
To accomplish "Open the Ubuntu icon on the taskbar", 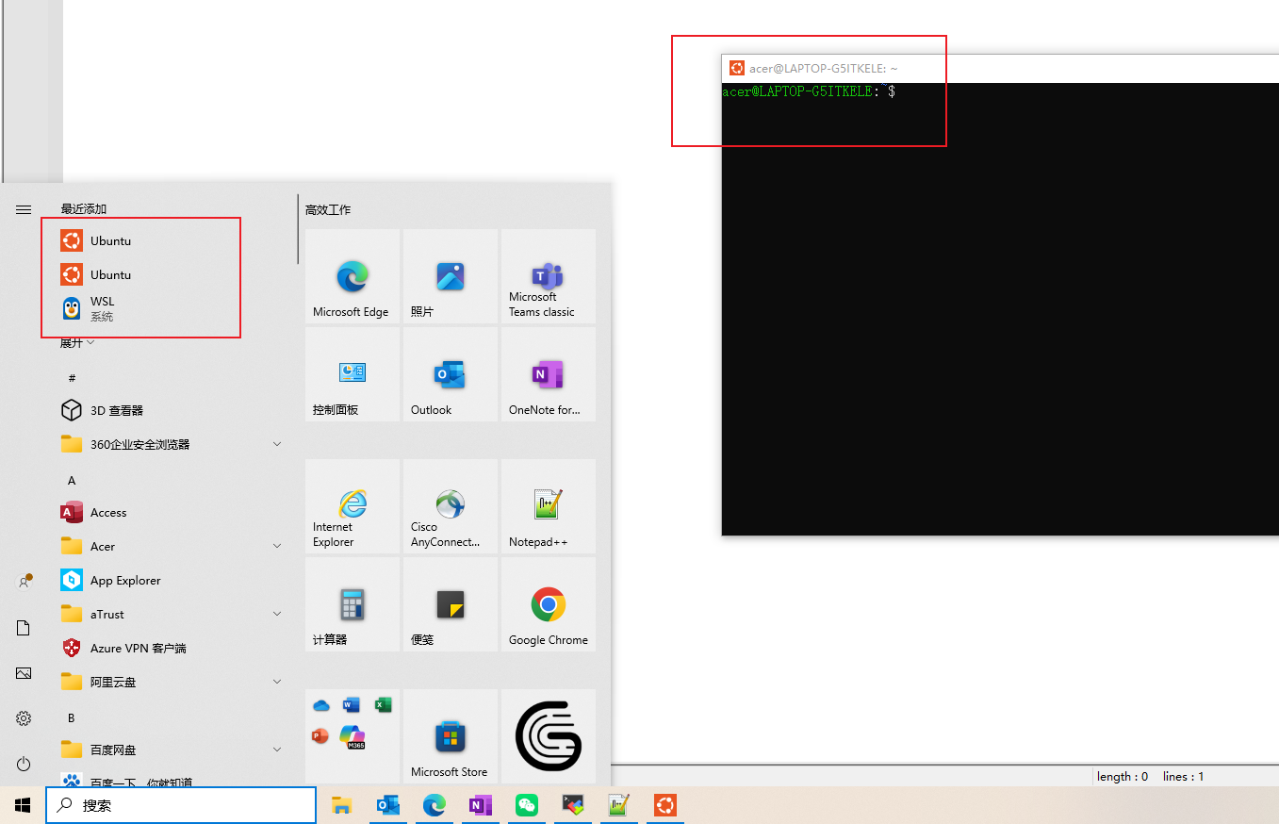I will tap(664, 804).
